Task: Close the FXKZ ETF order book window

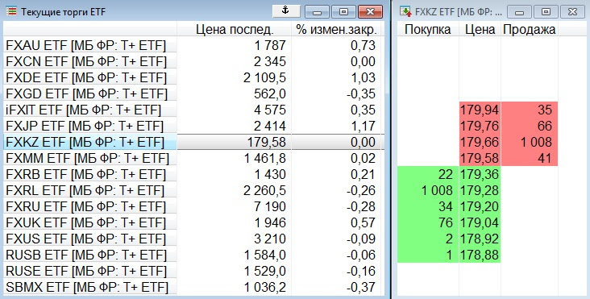Action: 572,12
